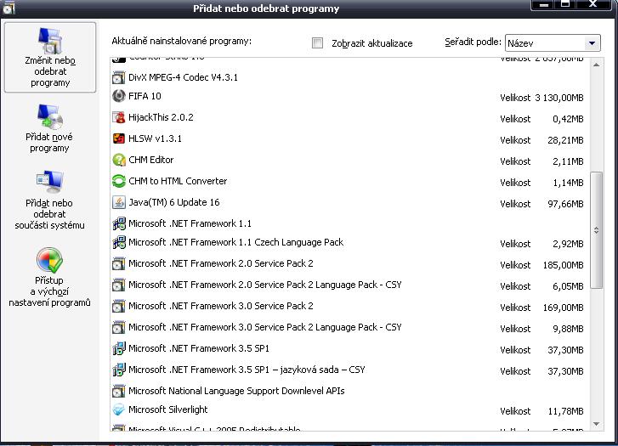Click the .NET Framework 1.1 Czech Language Pack icon
618x446 pixels.
(119, 242)
